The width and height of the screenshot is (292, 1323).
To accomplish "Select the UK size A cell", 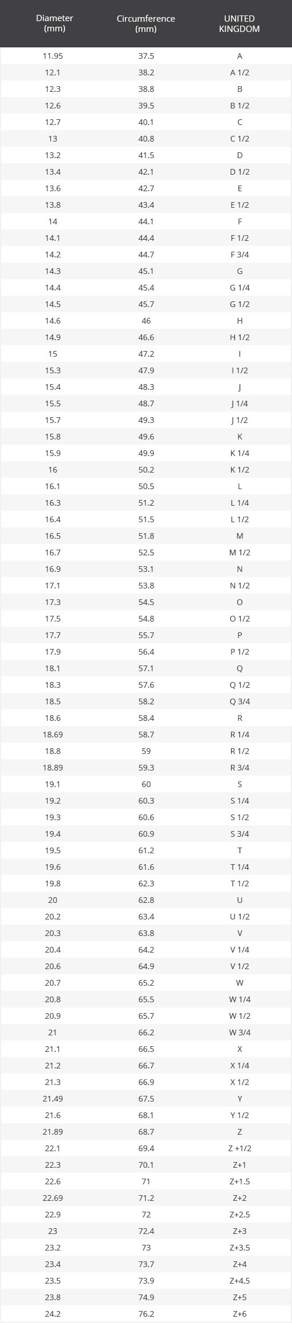I will (240, 56).
